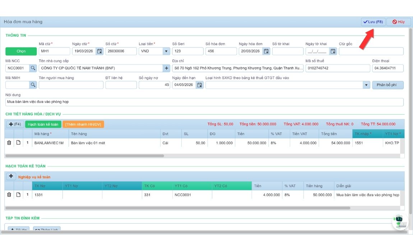
Task: Expand the Loại tiền VND dropdown
Action: (x=166, y=51)
